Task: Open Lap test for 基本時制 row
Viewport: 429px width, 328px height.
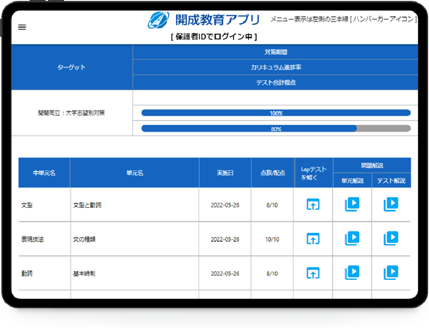Action: point(313,273)
